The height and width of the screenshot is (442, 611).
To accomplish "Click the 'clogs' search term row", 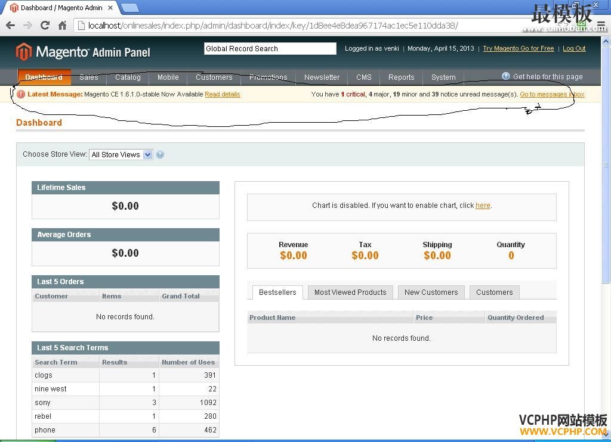I will tap(125, 375).
